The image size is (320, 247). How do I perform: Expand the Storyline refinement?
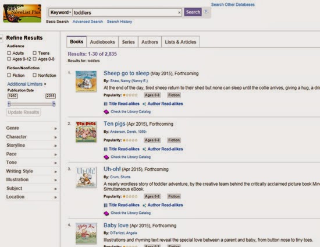pyautogui.click(x=31, y=145)
